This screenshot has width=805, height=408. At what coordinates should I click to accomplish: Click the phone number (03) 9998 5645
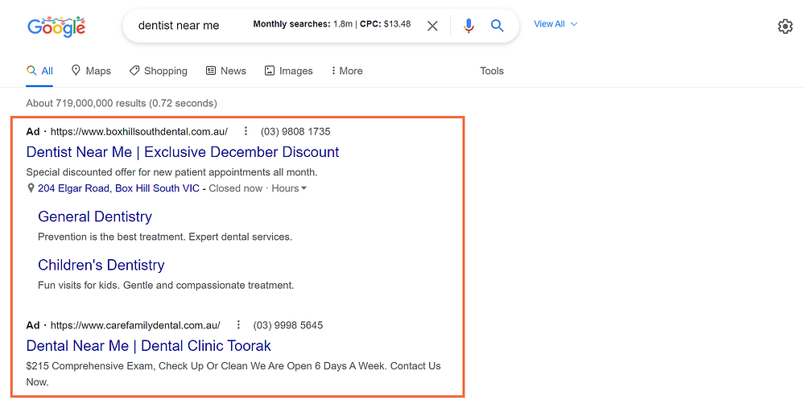pos(288,325)
